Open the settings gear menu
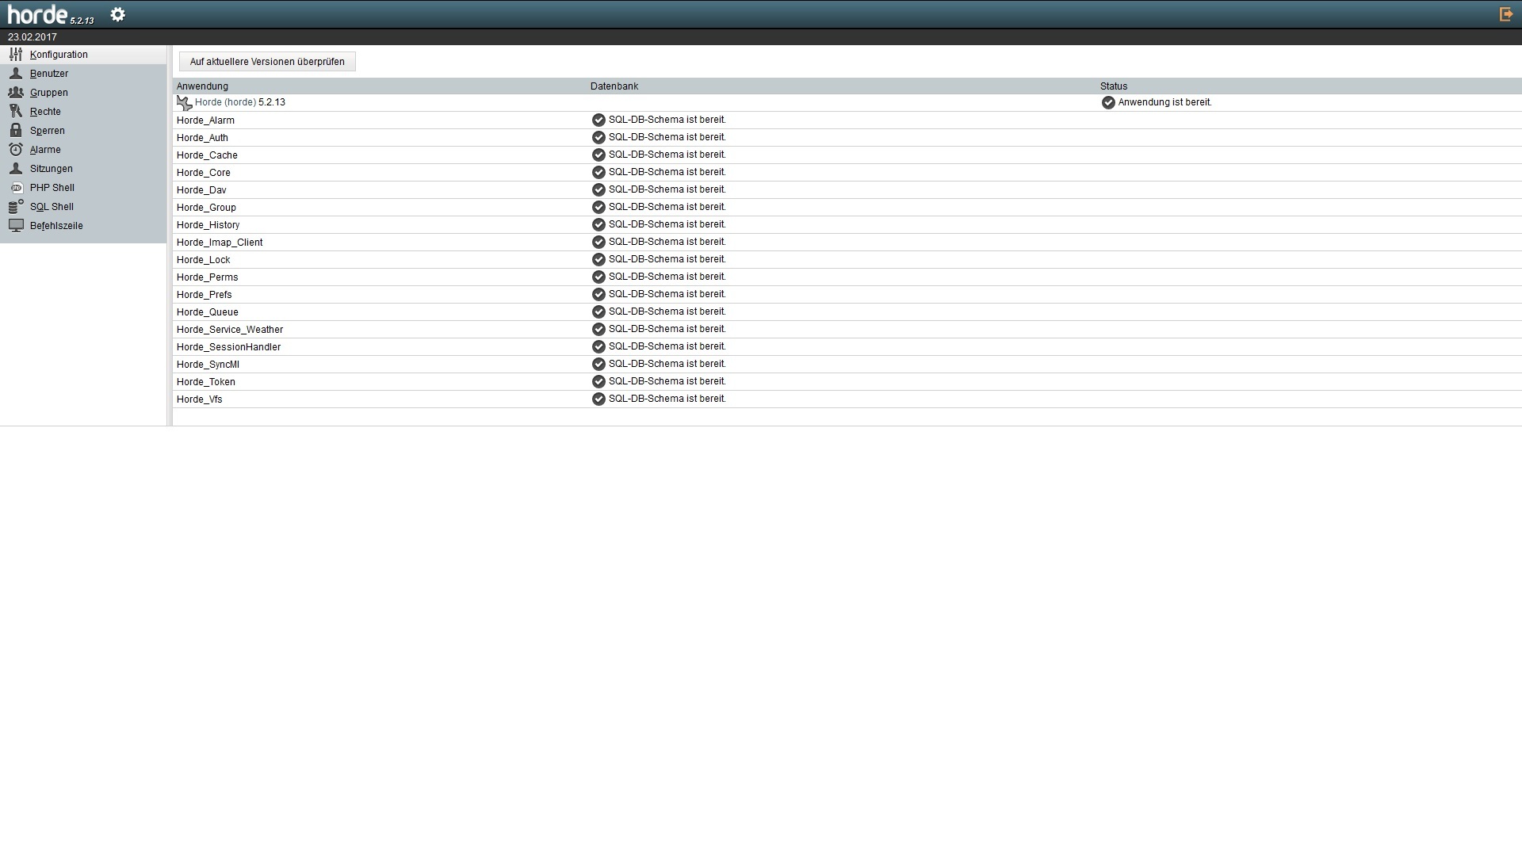This screenshot has width=1522, height=856. coord(117,14)
